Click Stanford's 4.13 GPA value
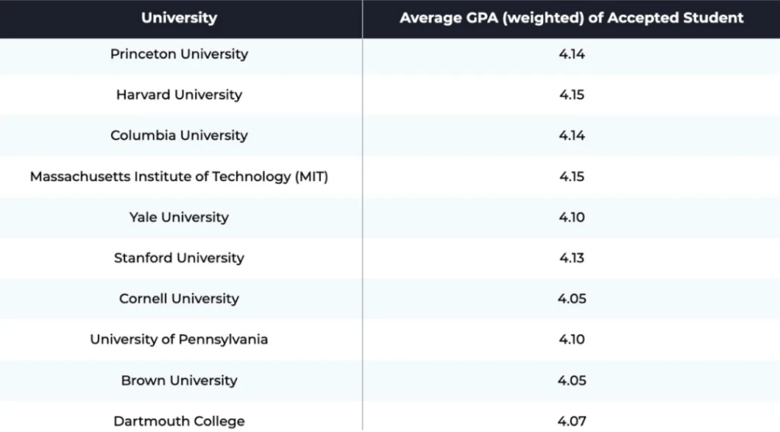 point(571,258)
